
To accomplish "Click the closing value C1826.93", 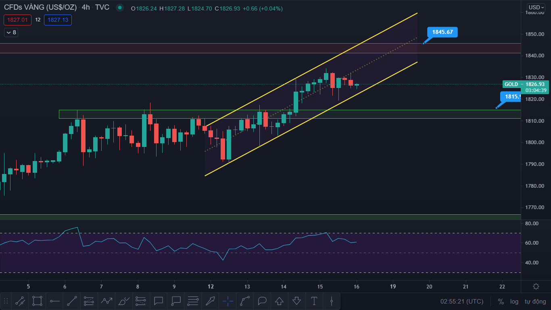I will (228, 8).
